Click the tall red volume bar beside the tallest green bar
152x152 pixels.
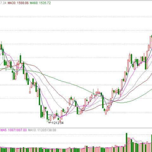point(128,145)
